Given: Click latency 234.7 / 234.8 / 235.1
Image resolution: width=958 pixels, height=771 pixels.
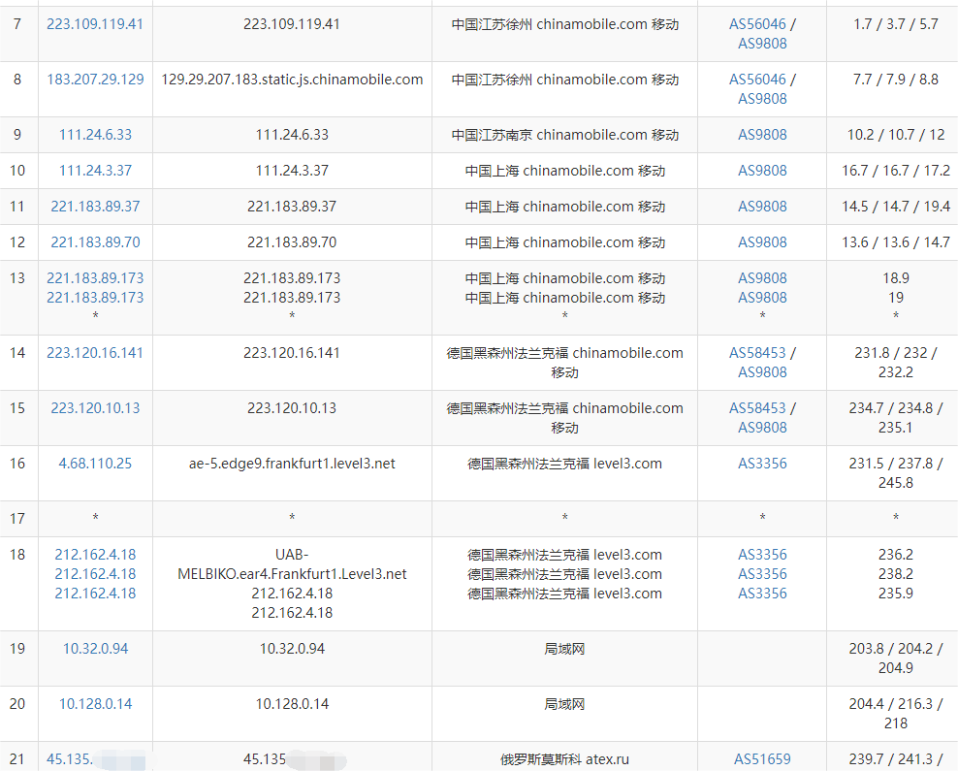Looking at the screenshot, I should click(896, 418).
